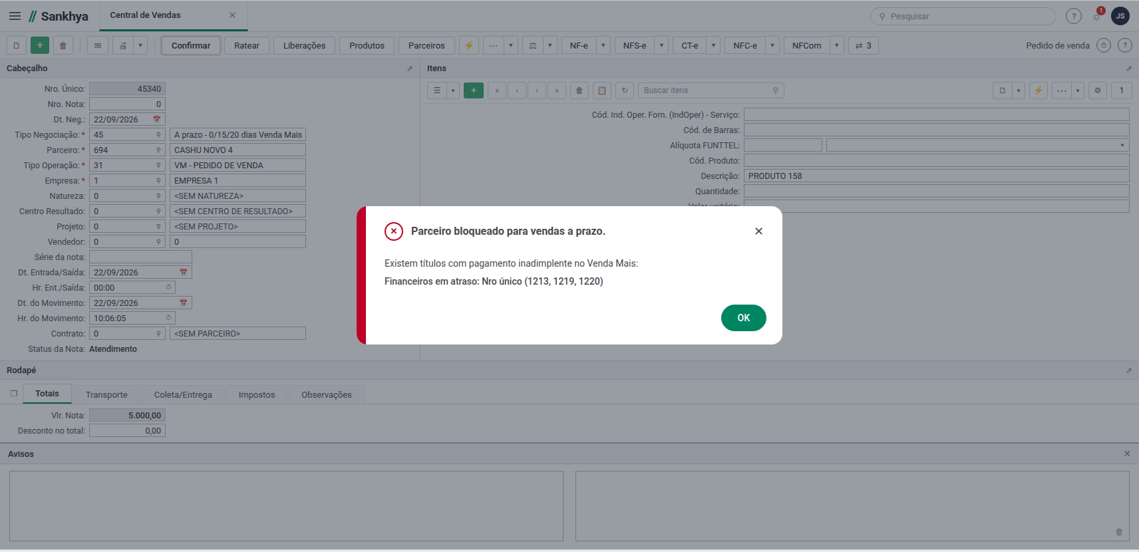This screenshot has height=552, width=1139.
Task: Click the delete trash icon in main toolbar
Action: pyautogui.click(x=63, y=45)
